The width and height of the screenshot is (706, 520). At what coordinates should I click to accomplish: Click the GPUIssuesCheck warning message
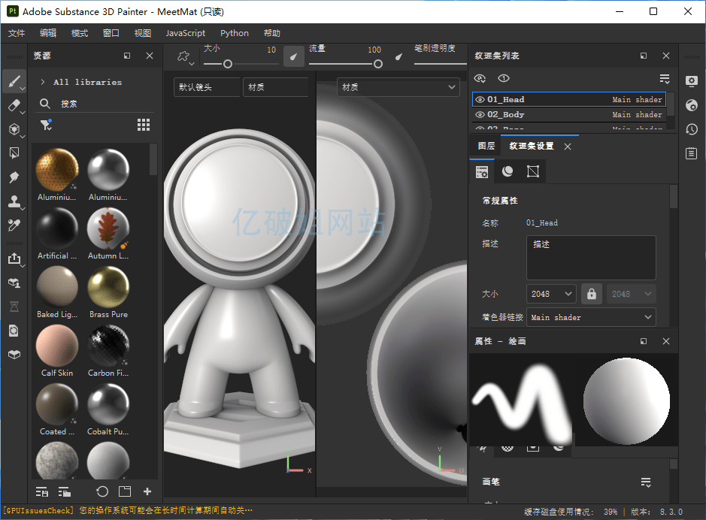[128, 511]
